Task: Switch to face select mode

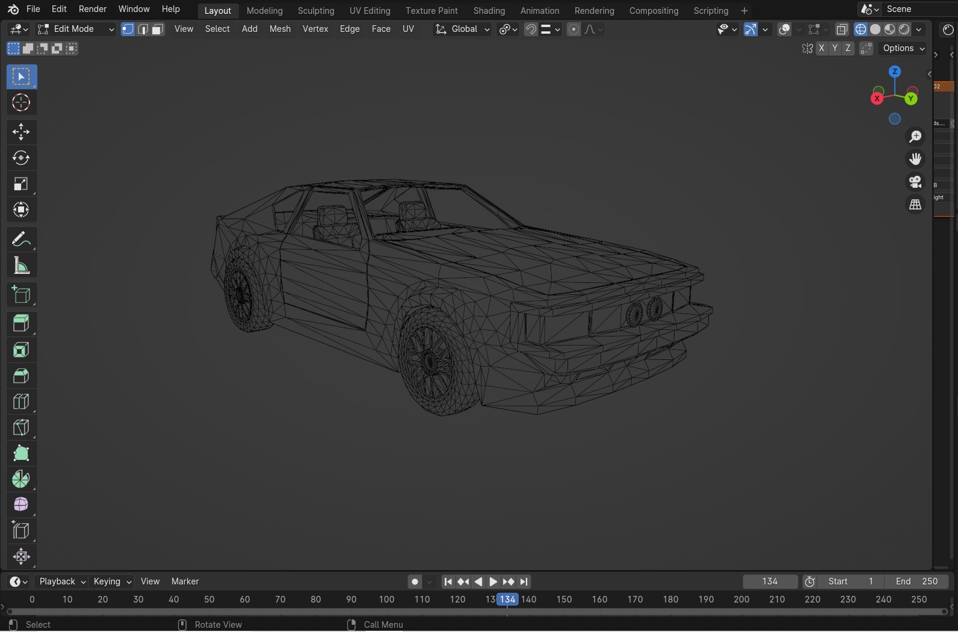Action: (x=158, y=29)
